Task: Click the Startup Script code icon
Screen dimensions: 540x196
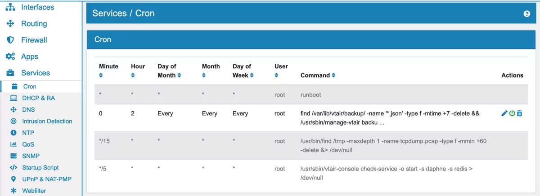Action: 13,168
